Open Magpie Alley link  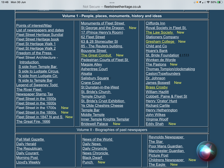pos(92,64)
